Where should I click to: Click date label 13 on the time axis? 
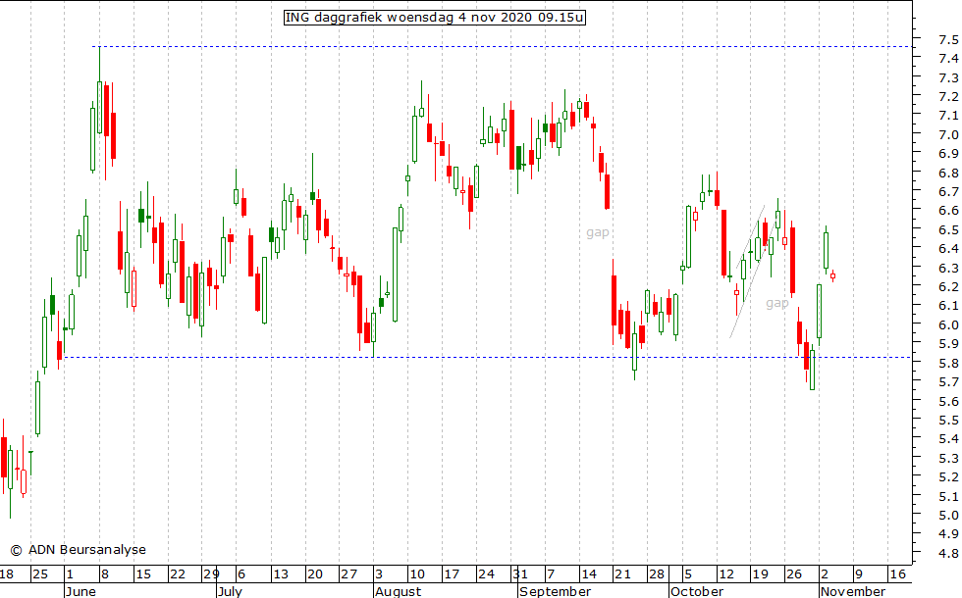coord(281,574)
